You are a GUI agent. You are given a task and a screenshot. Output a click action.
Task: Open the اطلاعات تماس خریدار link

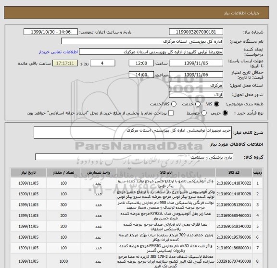[x=58, y=52]
